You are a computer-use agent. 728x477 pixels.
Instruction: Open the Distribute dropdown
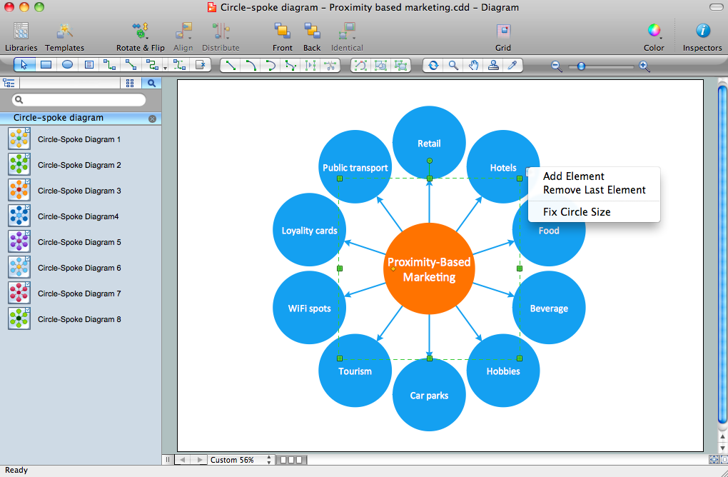[x=221, y=36]
